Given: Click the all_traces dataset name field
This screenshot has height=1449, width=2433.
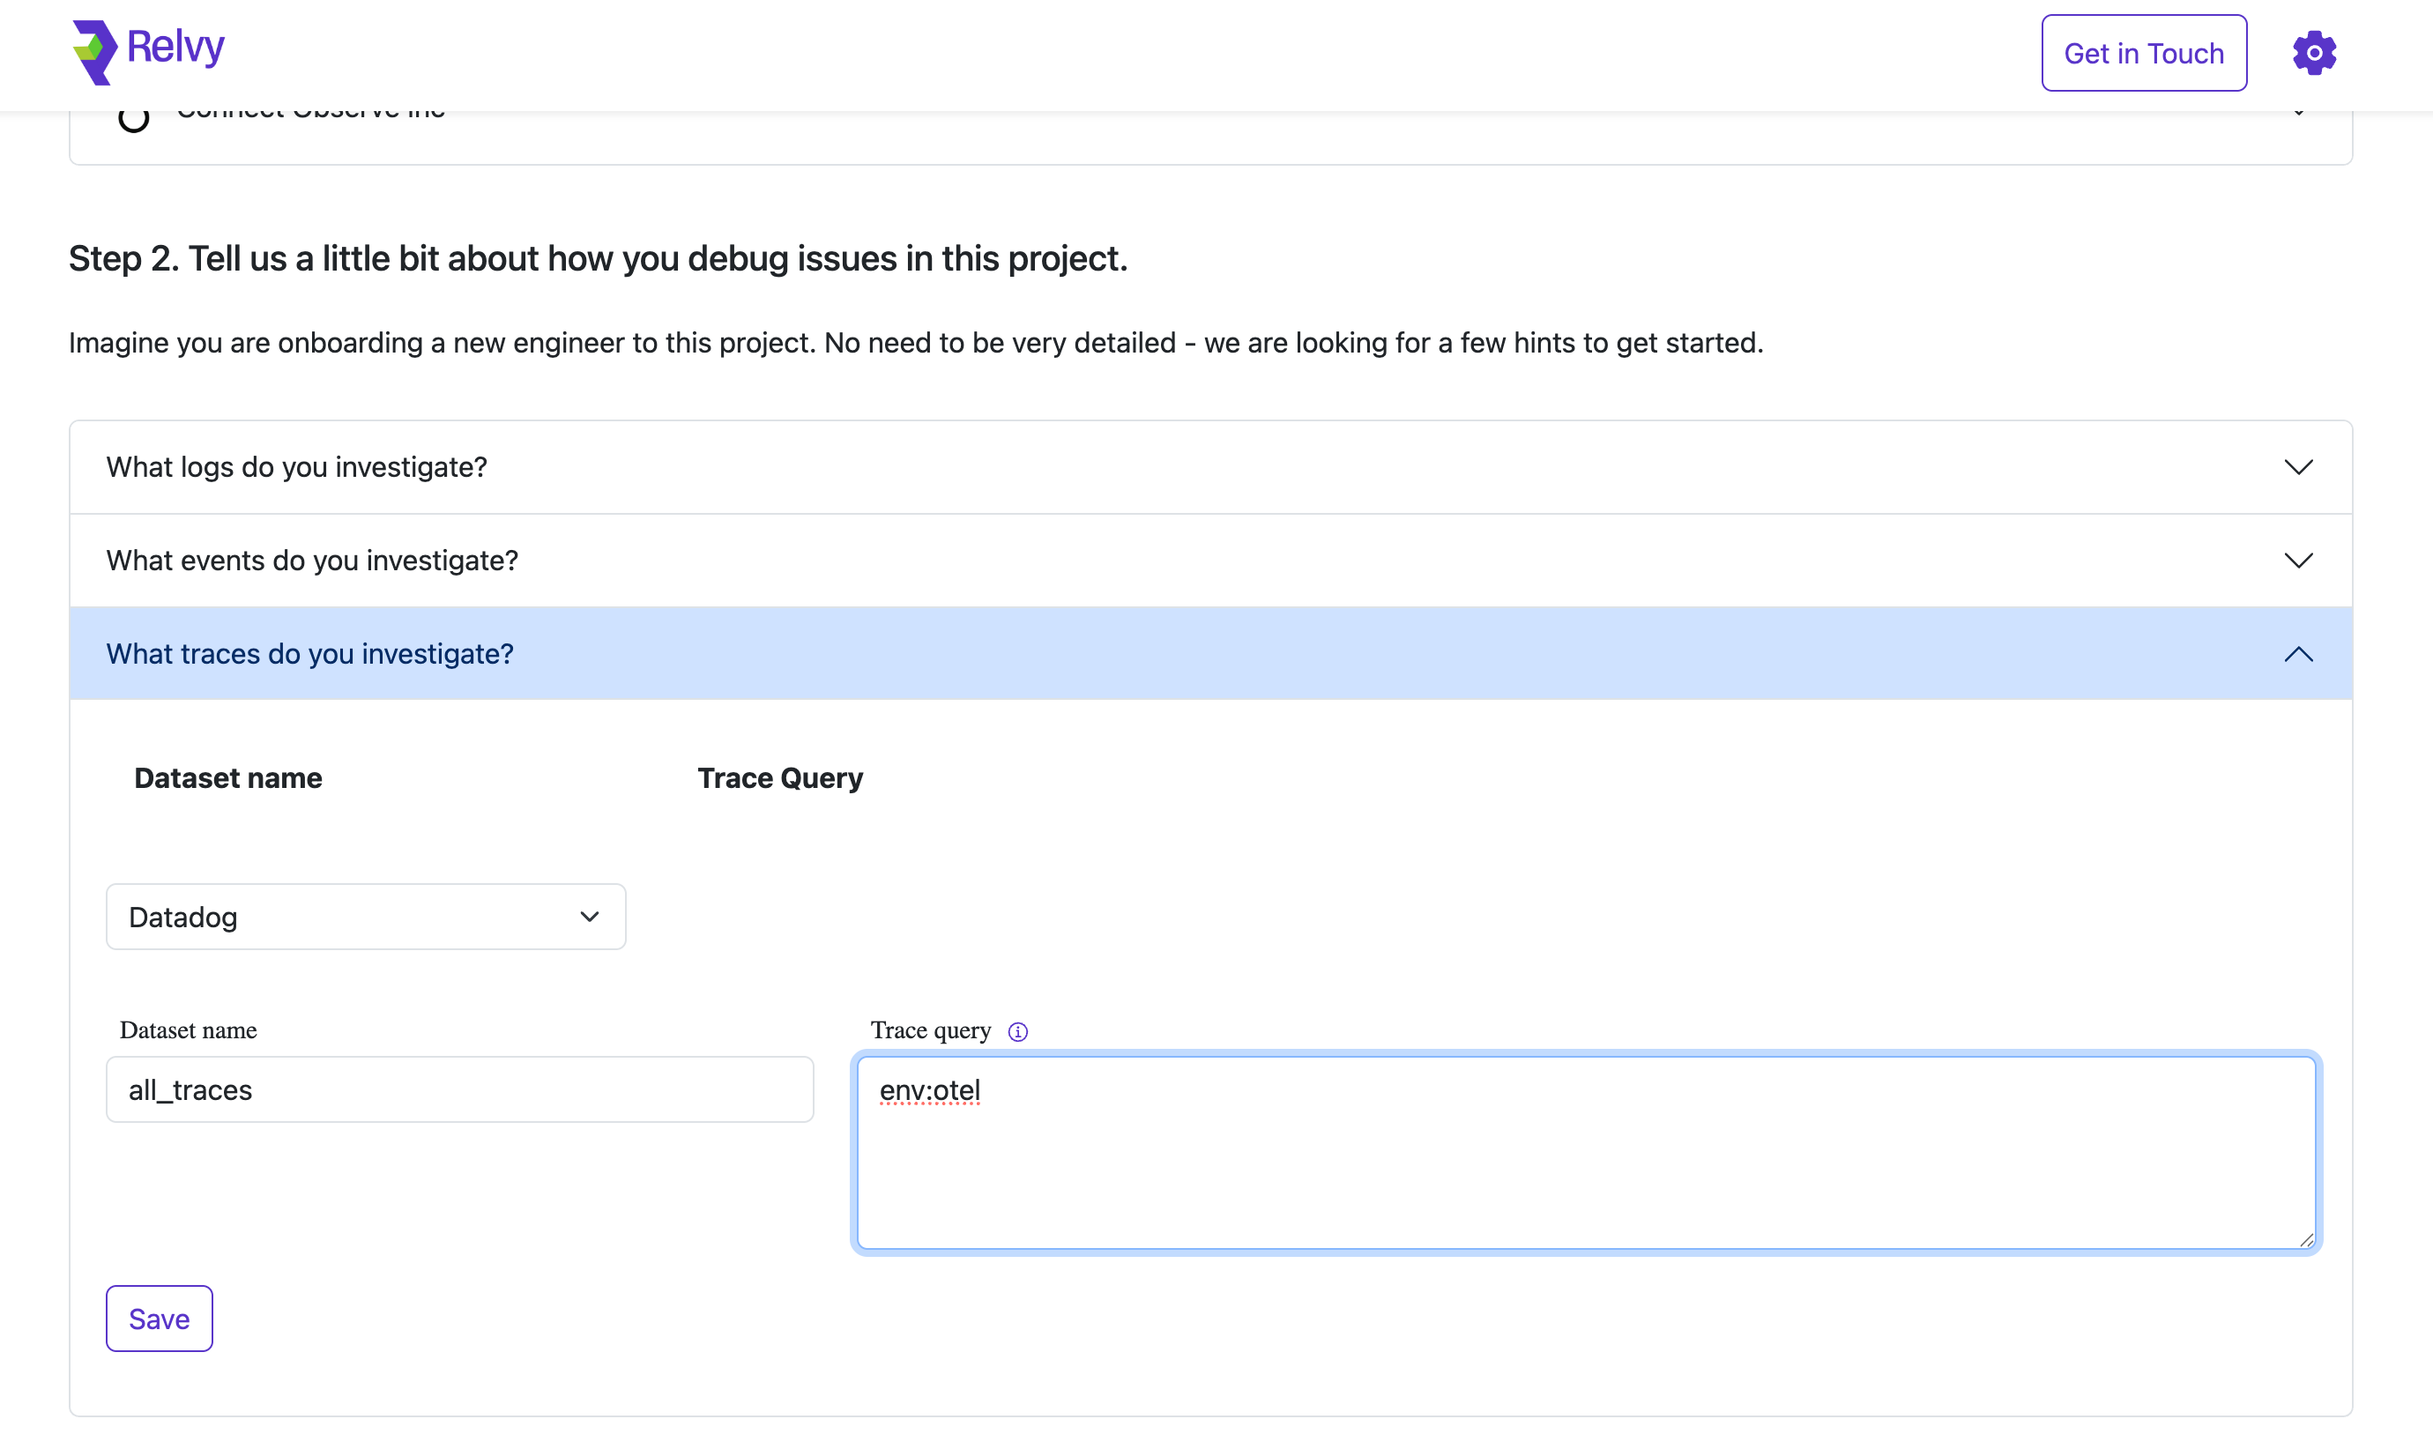Looking at the screenshot, I should click(459, 1089).
